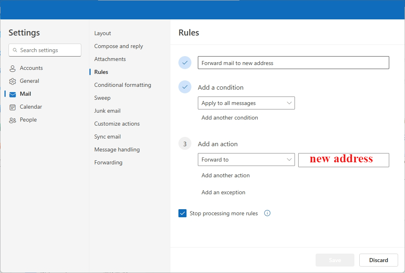Open General settings via gear icon
Image resolution: width=405 pixels, height=273 pixels.
coord(13,81)
